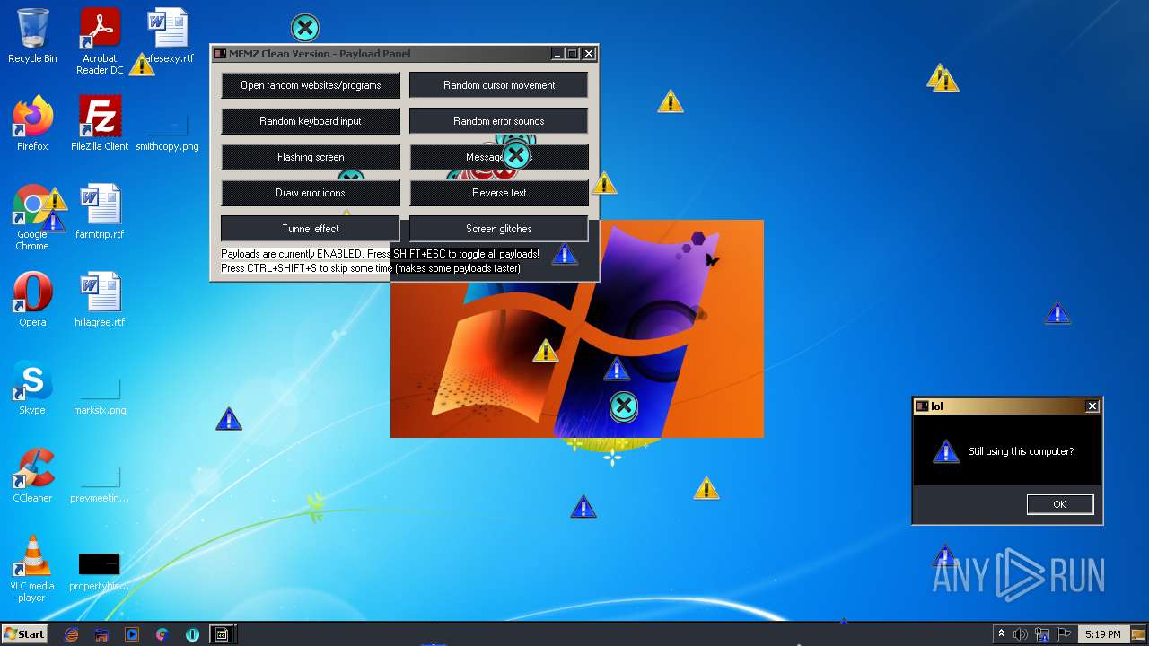Toggle Draw error icons payload
1149x646 pixels.
click(311, 193)
